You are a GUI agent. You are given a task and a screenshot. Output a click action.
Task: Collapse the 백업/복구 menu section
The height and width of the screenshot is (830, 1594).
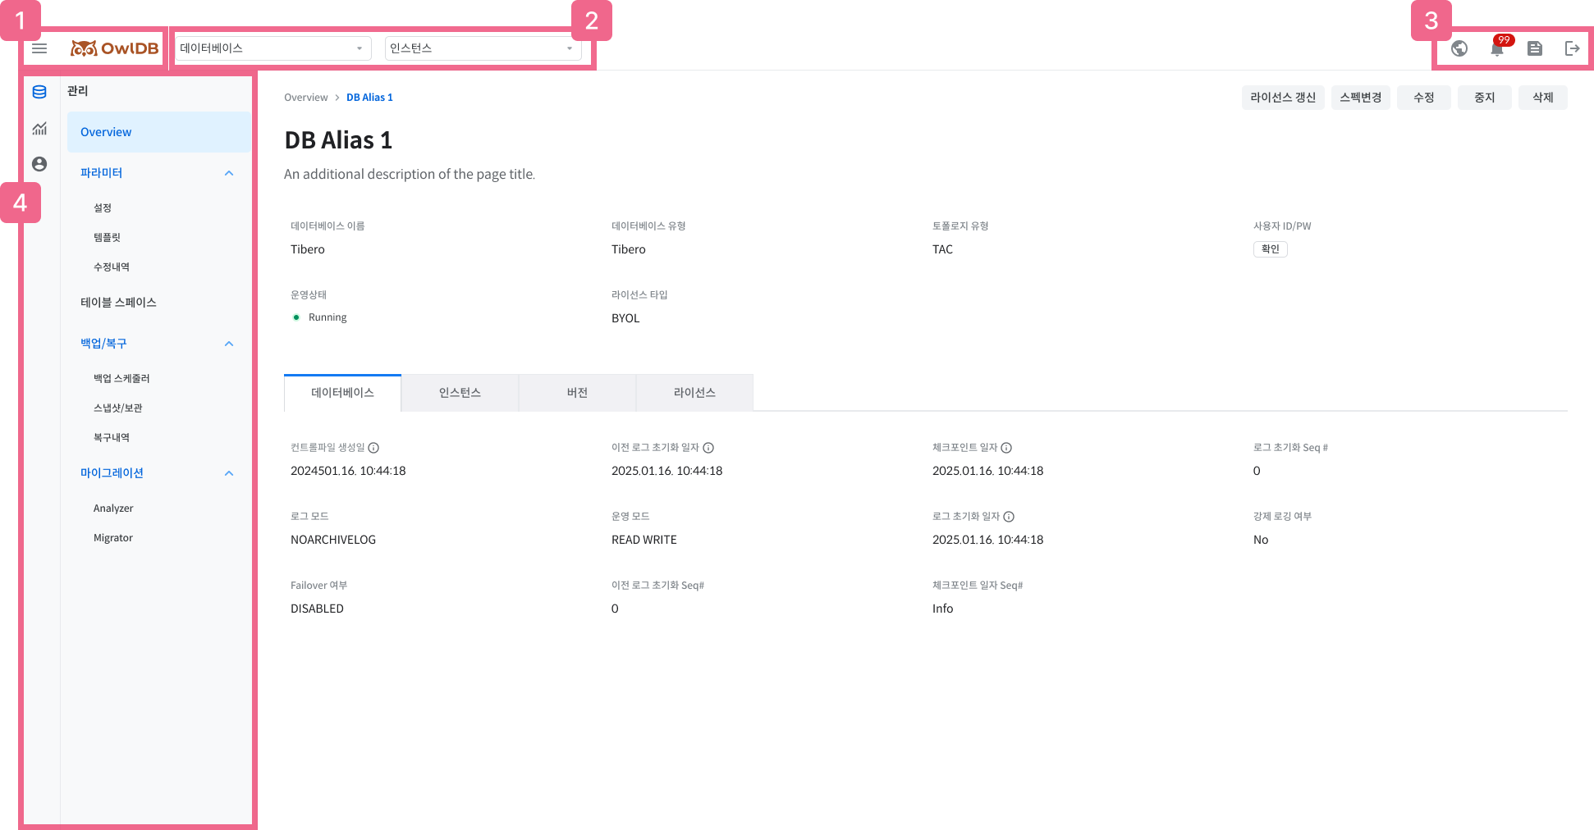[229, 344]
